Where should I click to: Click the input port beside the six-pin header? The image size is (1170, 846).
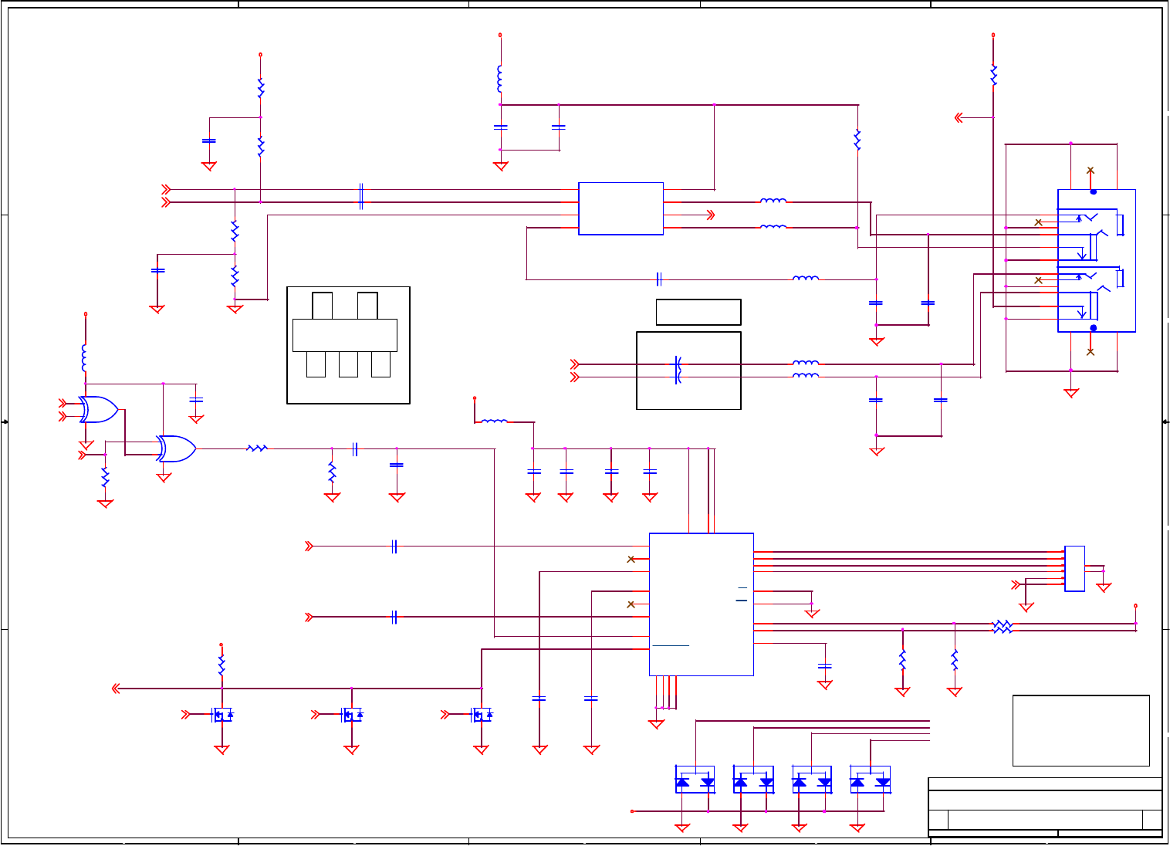click(x=1017, y=585)
